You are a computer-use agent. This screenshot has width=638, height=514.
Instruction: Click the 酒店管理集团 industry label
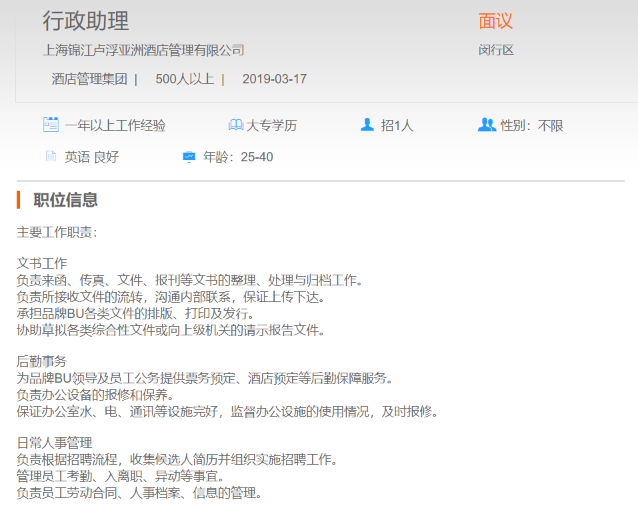pyautogui.click(x=89, y=79)
